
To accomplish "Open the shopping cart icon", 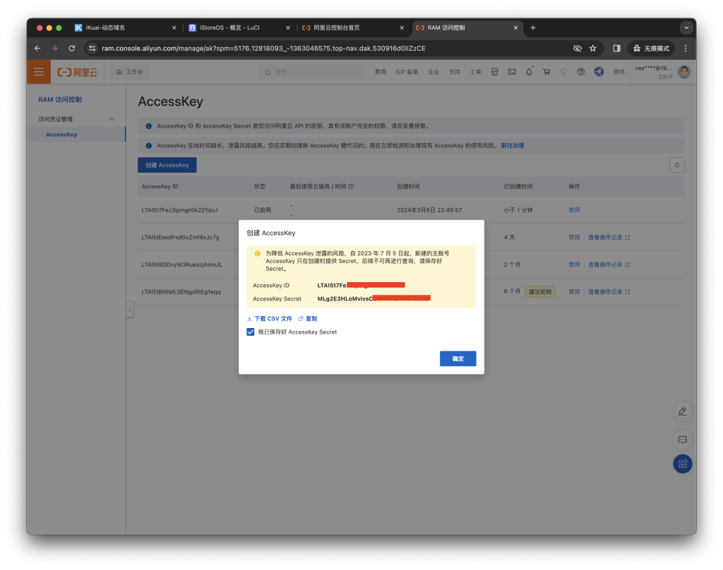I will point(546,72).
